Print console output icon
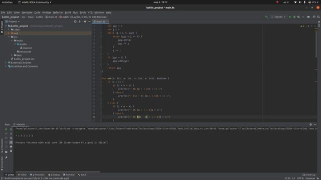Image resolution: width=321 pixels, height=180 pixels. pos(11,146)
